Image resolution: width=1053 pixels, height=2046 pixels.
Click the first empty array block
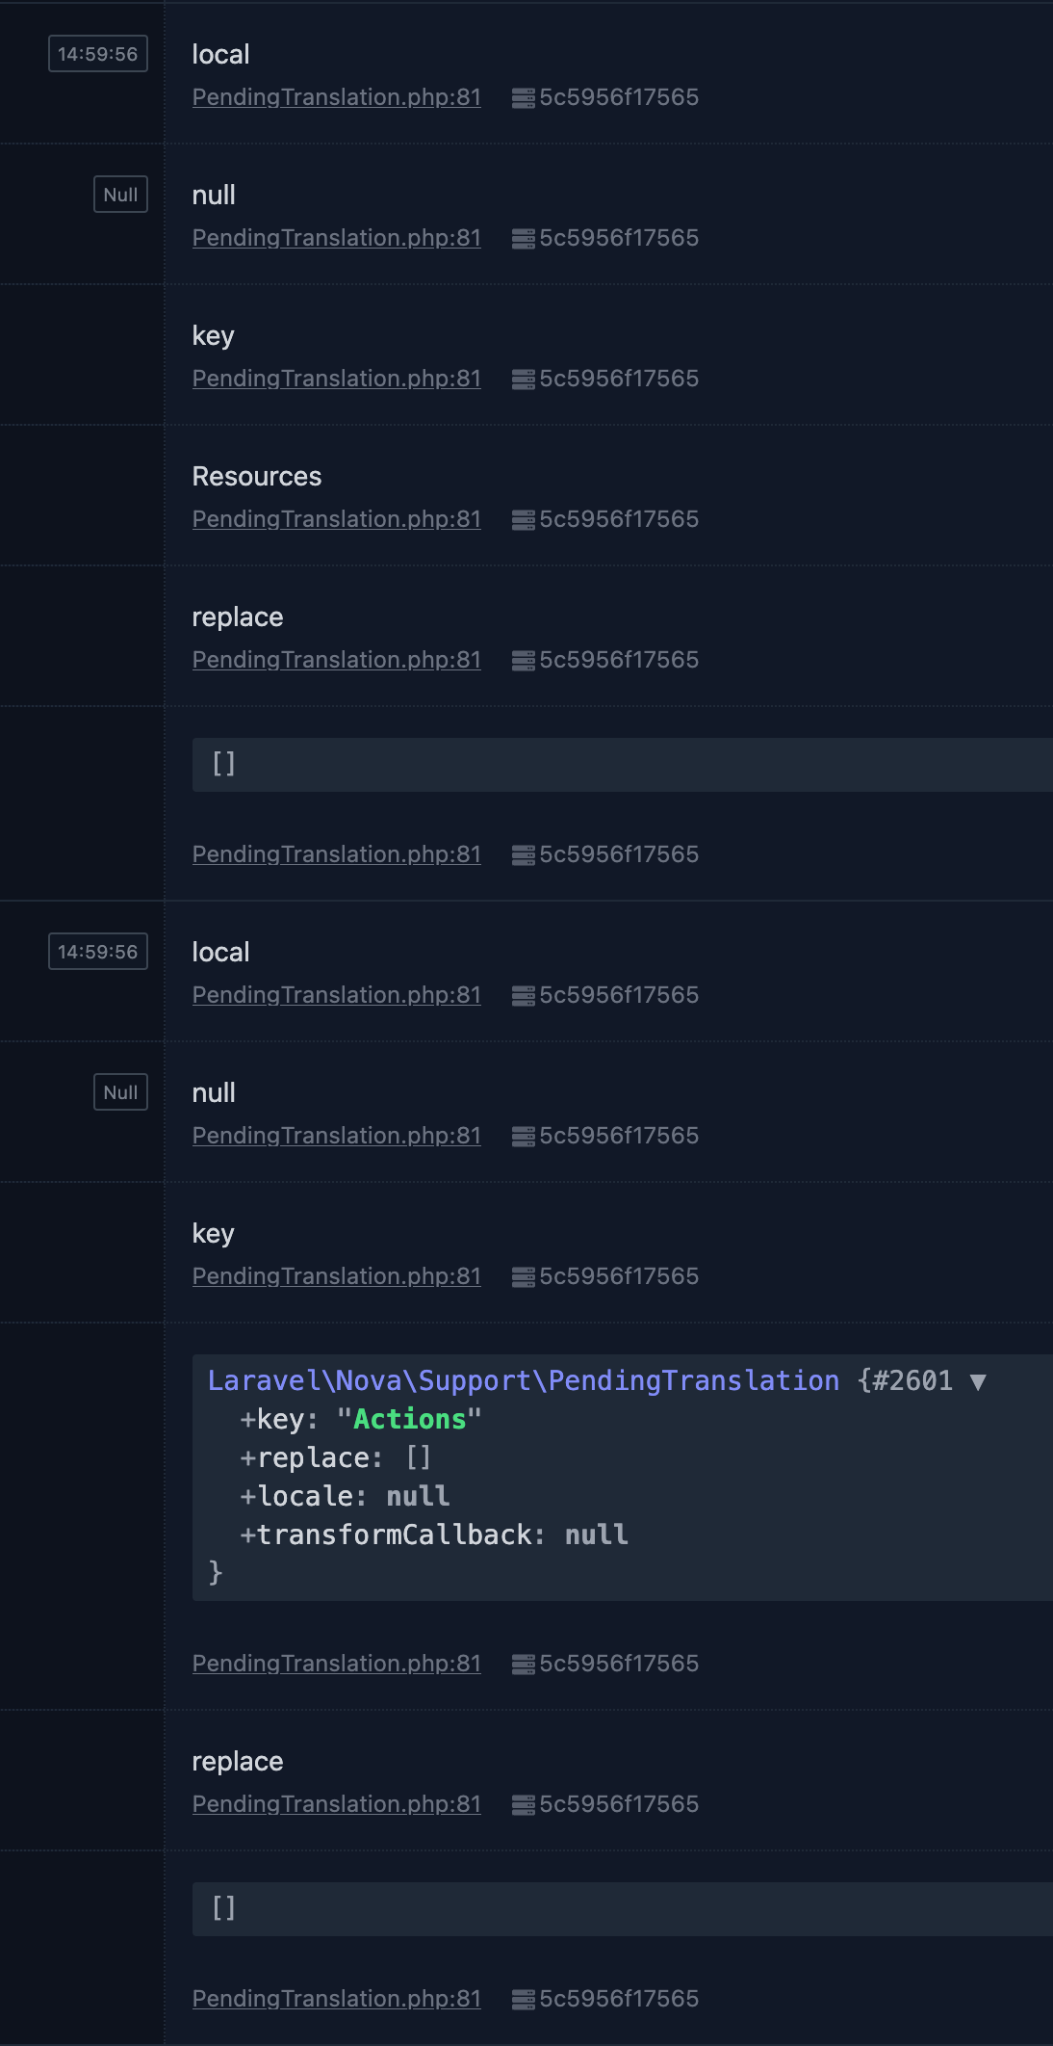coord(622,765)
